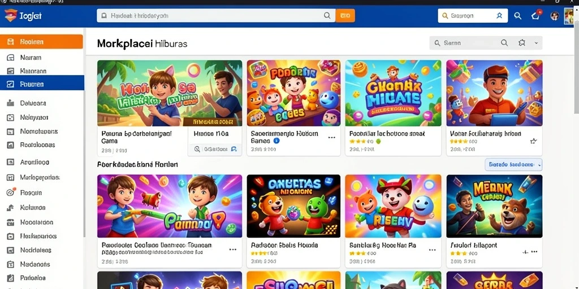Click the star settings icon beside Sarnn search
Viewport: 579px width, 289px height.
[x=522, y=43]
